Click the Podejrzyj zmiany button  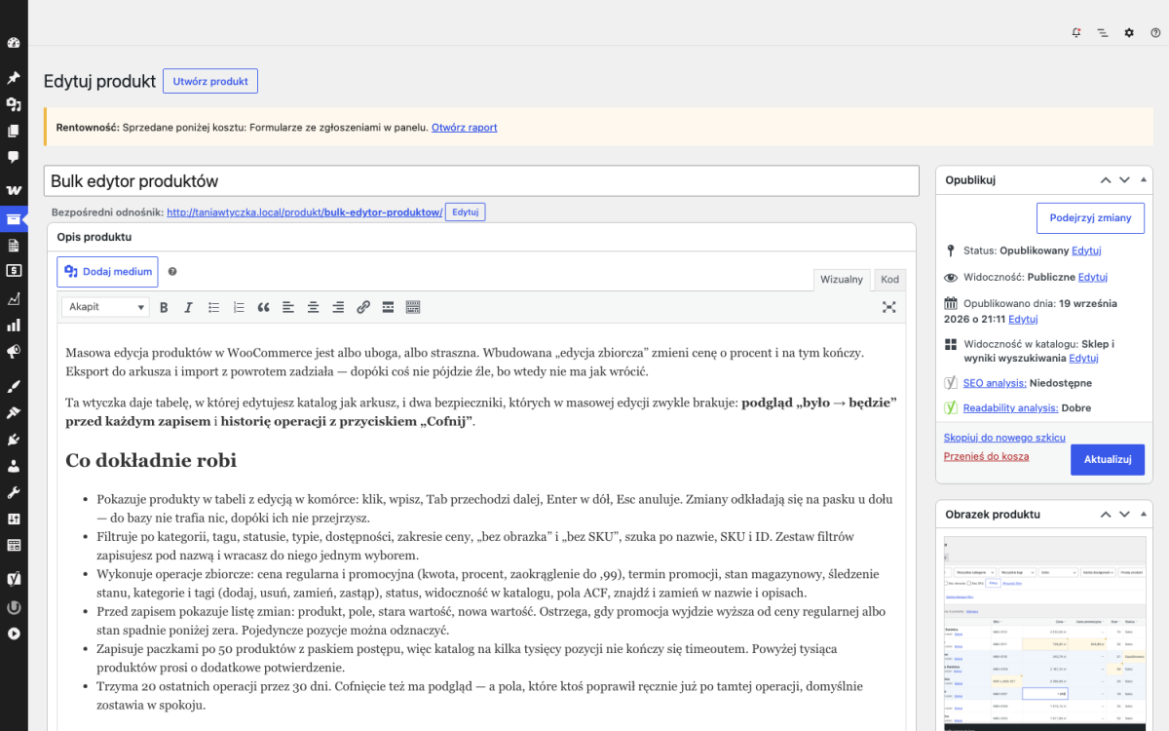click(x=1090, y=218)
